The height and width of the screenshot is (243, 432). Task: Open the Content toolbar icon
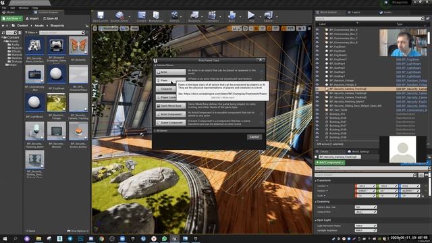coord(141,16)
